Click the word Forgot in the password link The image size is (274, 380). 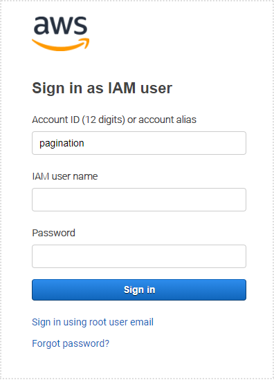pyautogui.click(x=46, y=343)
